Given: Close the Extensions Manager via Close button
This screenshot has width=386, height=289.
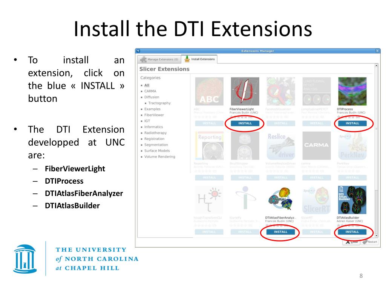Looking at the screenshot, I should [x=351, y=242].
